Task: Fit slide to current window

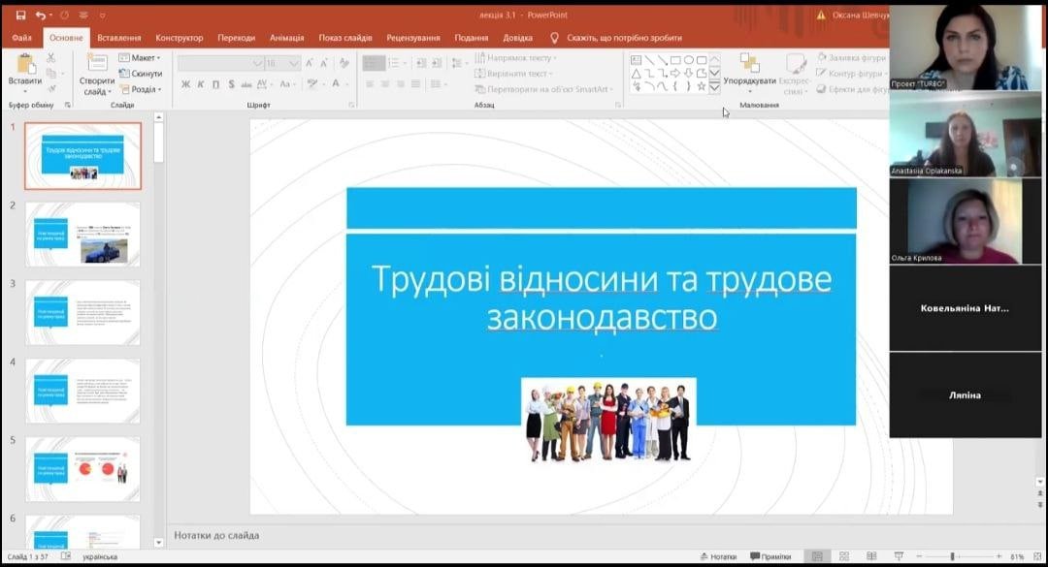Action: coord(1037,556)
